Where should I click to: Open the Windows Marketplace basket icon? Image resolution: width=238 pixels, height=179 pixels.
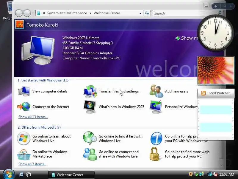pos(24,154)
